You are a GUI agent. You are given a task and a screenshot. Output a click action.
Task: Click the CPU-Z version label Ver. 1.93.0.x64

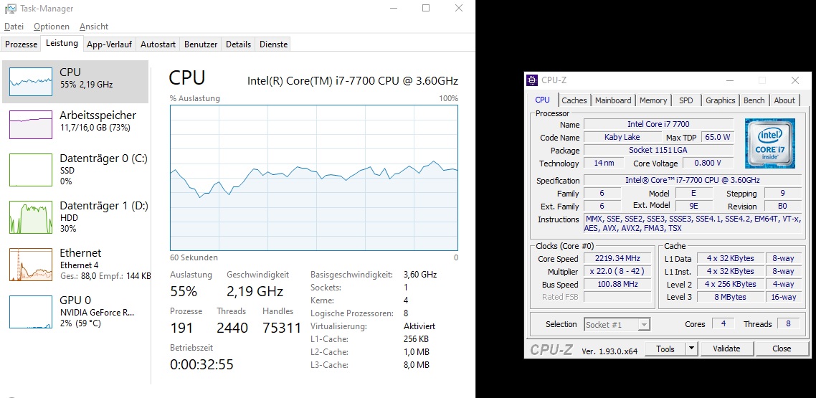click(609, 351)
